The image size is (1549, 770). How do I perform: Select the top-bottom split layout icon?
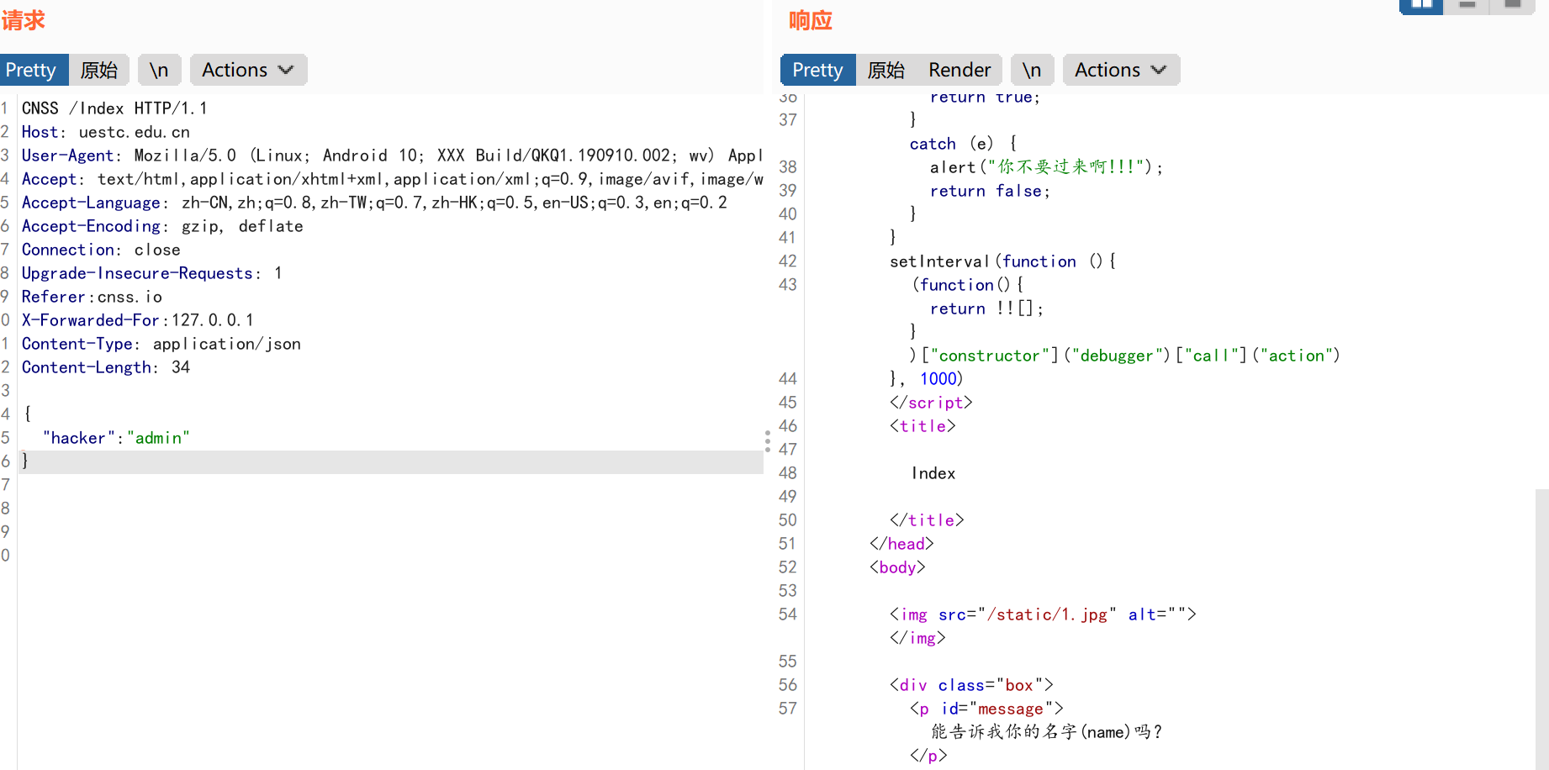click(1467, 5)
